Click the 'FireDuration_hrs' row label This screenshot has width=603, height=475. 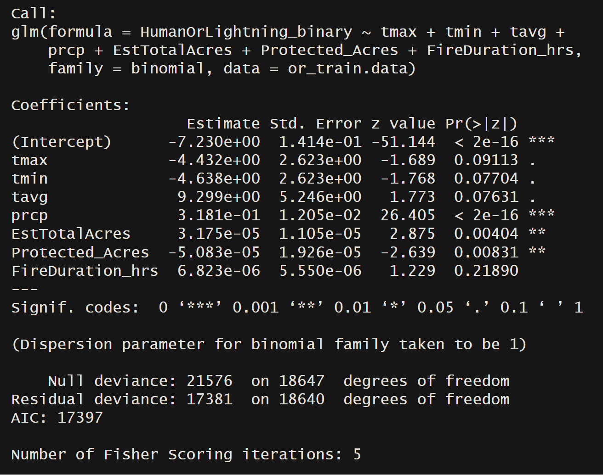coord(85,270)
